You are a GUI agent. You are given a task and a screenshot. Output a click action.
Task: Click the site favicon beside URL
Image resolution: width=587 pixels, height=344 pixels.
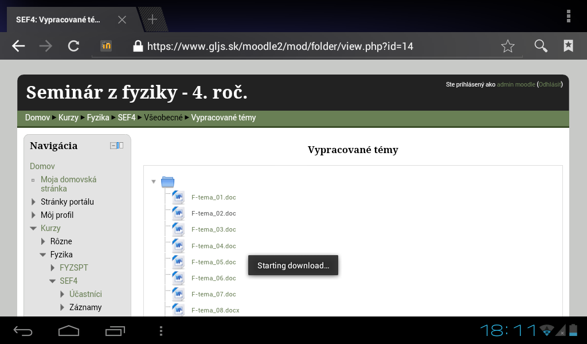click(106, 46)
